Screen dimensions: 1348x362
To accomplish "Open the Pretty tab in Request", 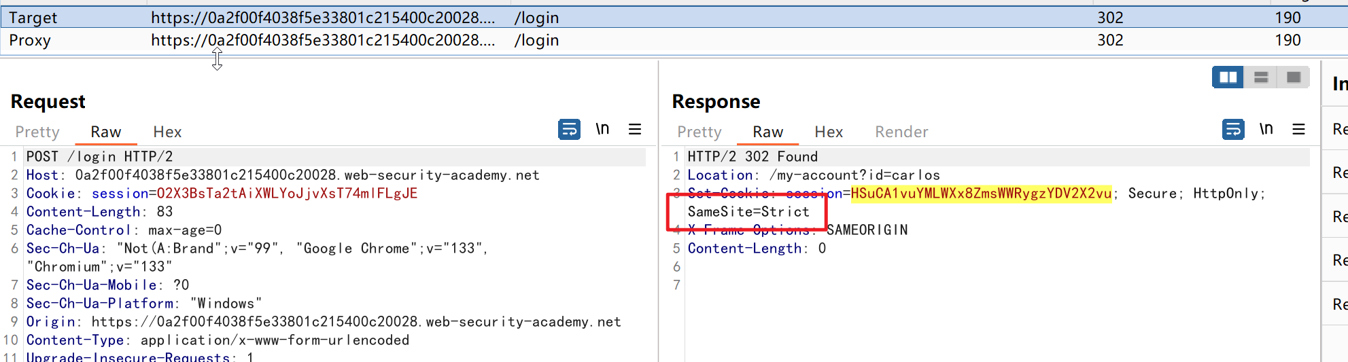I will click(37, 132).
